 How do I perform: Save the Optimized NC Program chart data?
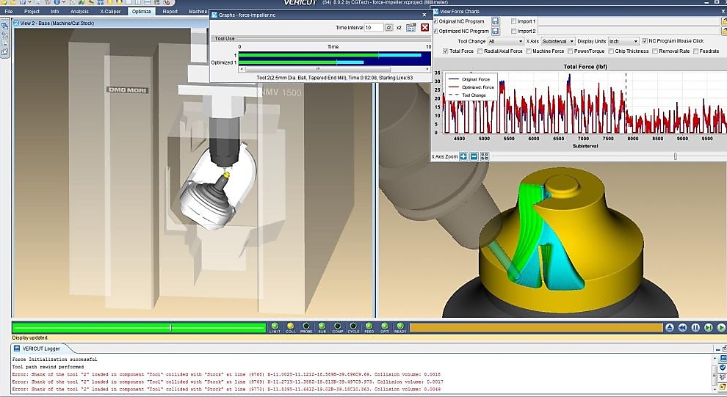[x=495, y=31]
